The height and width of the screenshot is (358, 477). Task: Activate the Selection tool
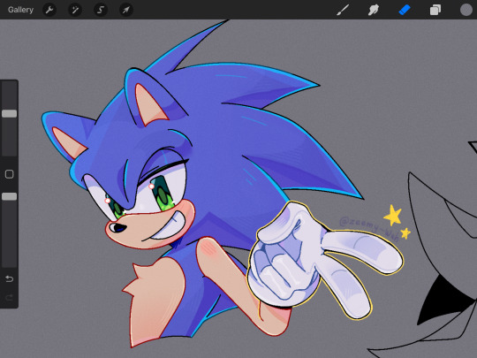coord(101,10)
